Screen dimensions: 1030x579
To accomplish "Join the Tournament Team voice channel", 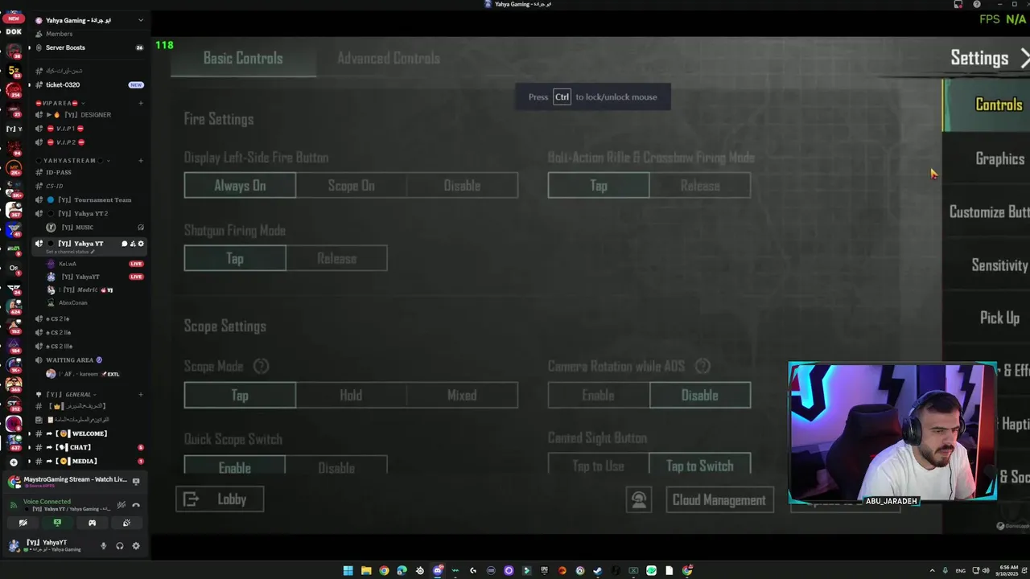I will (x=89, y=199).
